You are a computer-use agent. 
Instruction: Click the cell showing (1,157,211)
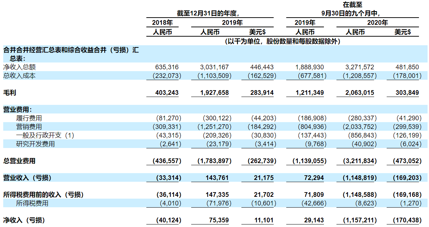(360, 220)
